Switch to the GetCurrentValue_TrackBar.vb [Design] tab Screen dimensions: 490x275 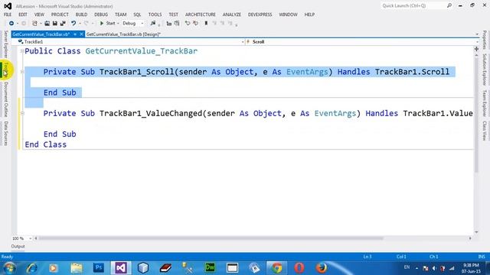[123, 34]
